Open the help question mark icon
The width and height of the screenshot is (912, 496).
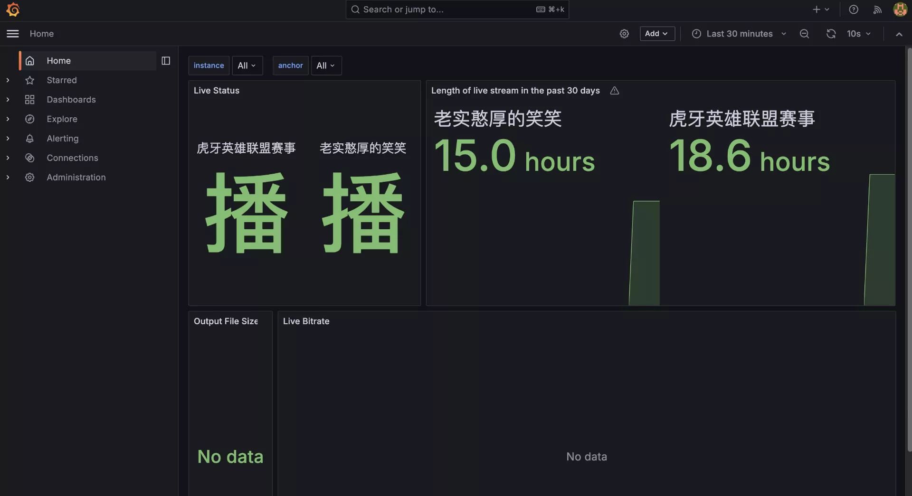(x=854, y=9)
